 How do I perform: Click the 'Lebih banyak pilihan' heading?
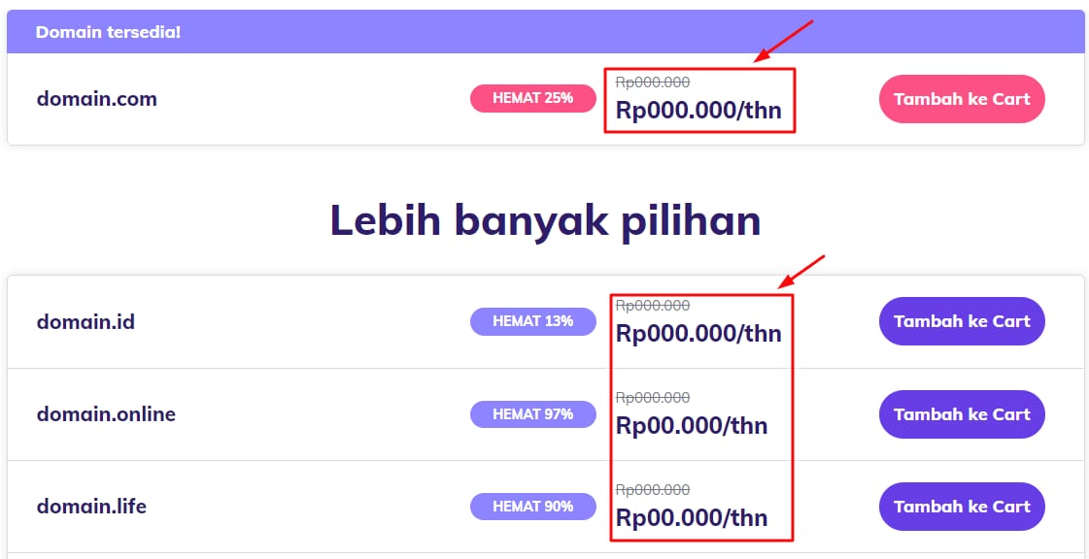(x=545, y=221)
